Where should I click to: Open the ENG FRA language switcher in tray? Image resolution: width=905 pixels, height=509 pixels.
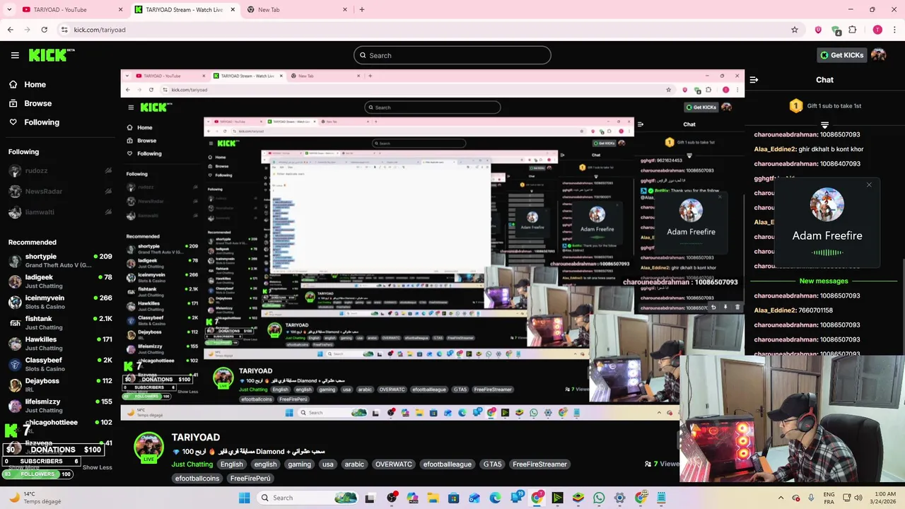[829, 498]
